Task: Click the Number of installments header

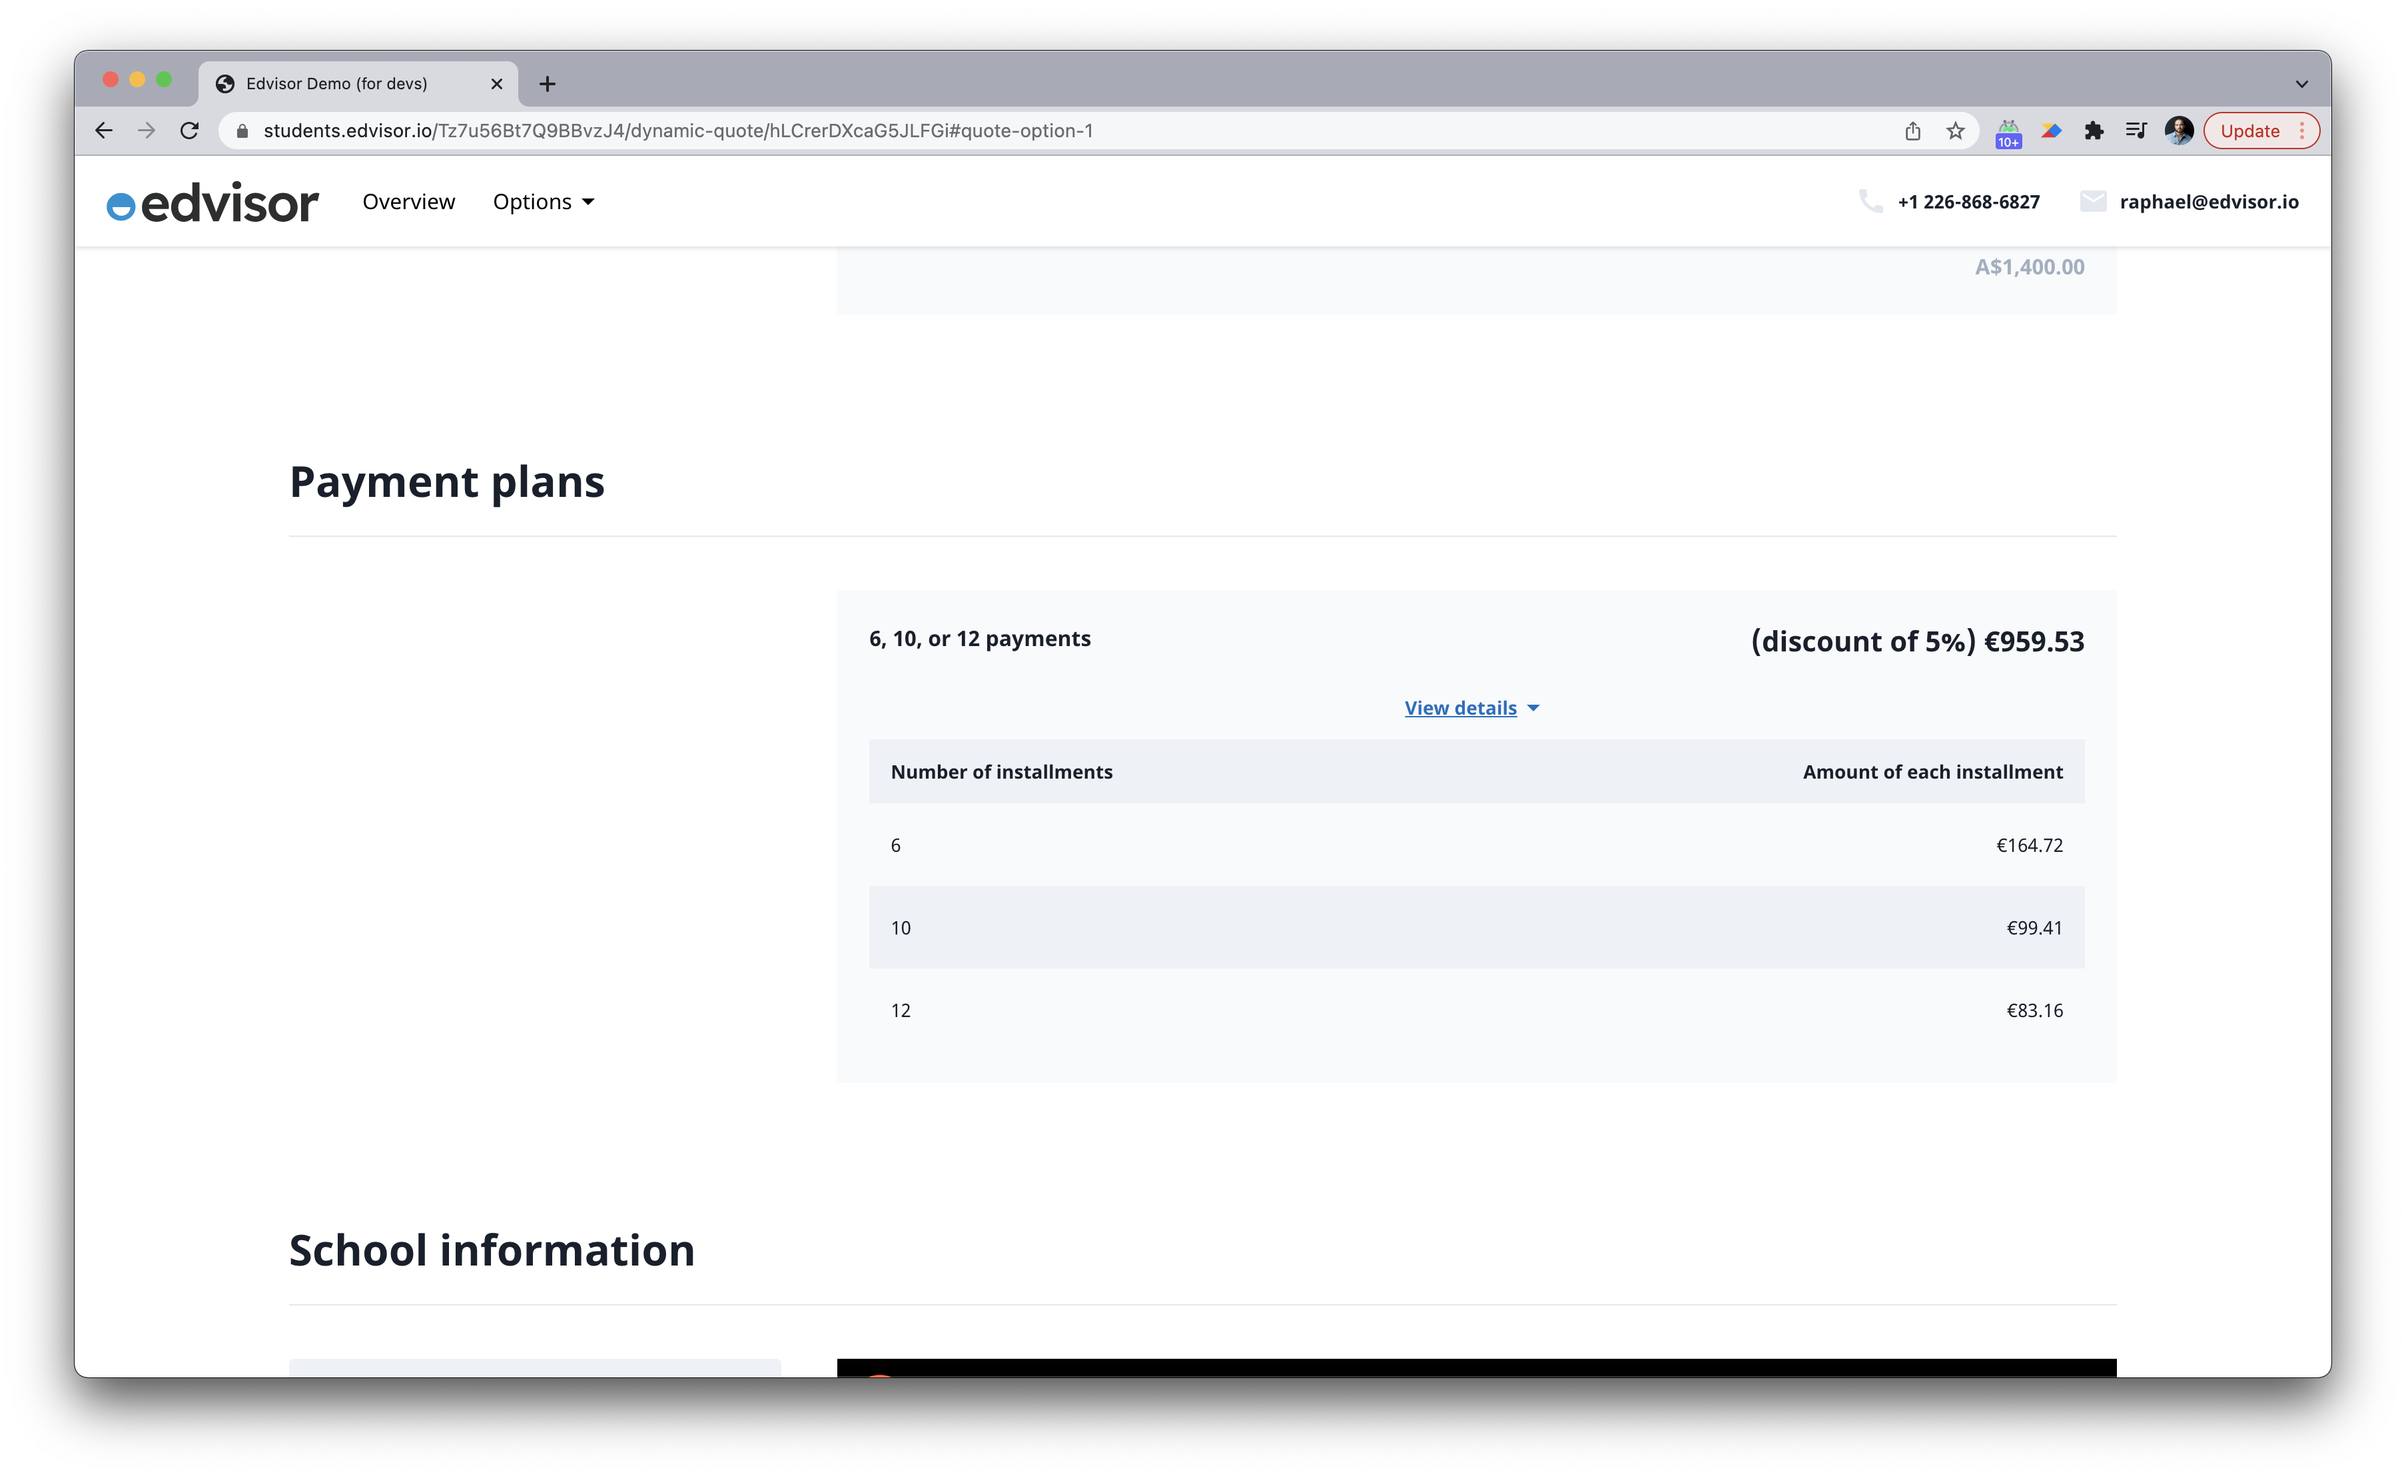Action: click(x=1001, y=772)
